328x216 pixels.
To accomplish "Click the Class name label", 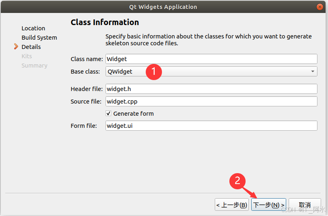I will click(87, 59).
